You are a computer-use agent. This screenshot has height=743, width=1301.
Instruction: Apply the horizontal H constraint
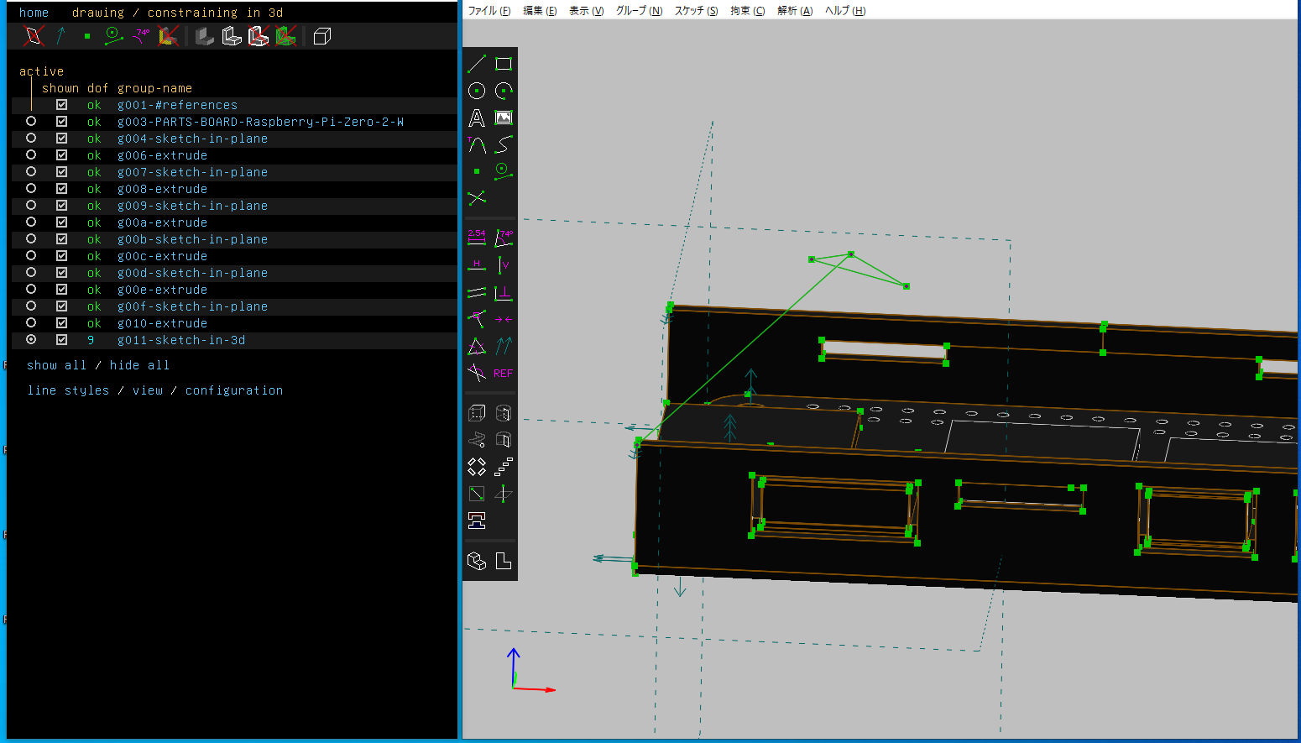[477, 265]
